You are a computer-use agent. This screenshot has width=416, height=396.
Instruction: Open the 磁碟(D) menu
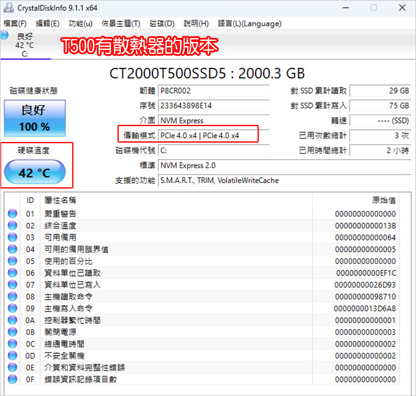(162, 24)
